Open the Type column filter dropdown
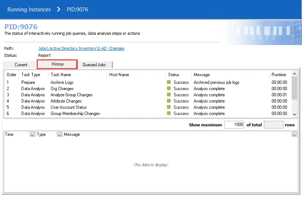The height and width of the screenshot is (197, 302). point(59,134)
